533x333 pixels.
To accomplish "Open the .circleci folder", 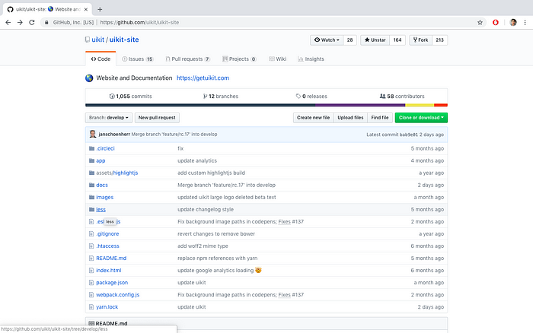I will (105, 148).
